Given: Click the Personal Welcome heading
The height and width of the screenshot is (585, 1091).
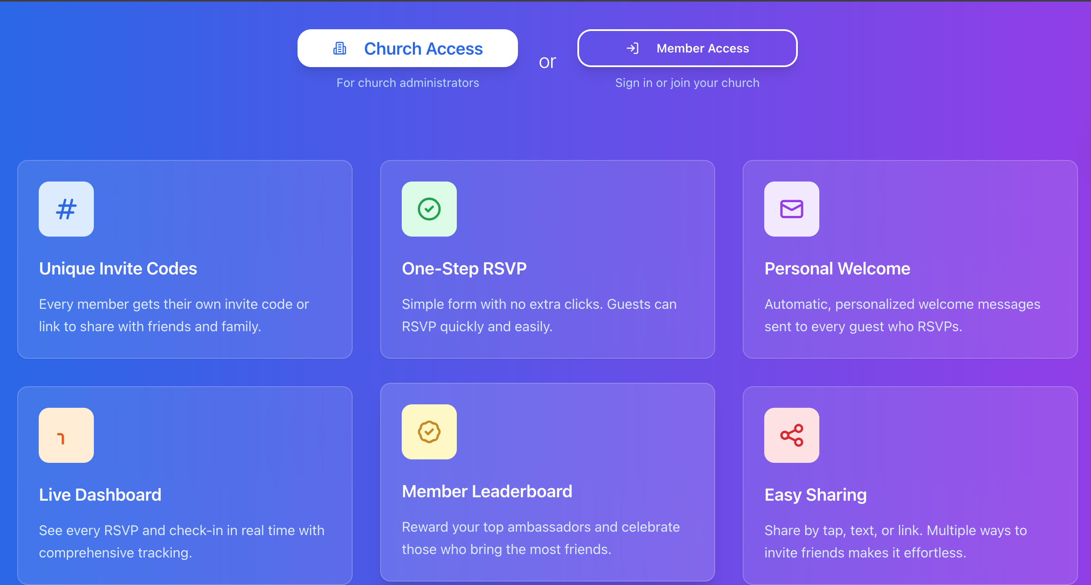Looking at the screenshot, I should [837, 268].
